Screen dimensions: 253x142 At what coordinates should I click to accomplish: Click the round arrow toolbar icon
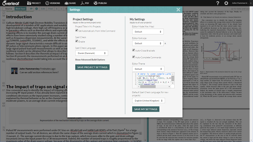pyautogui.click(x=36, y=9)
